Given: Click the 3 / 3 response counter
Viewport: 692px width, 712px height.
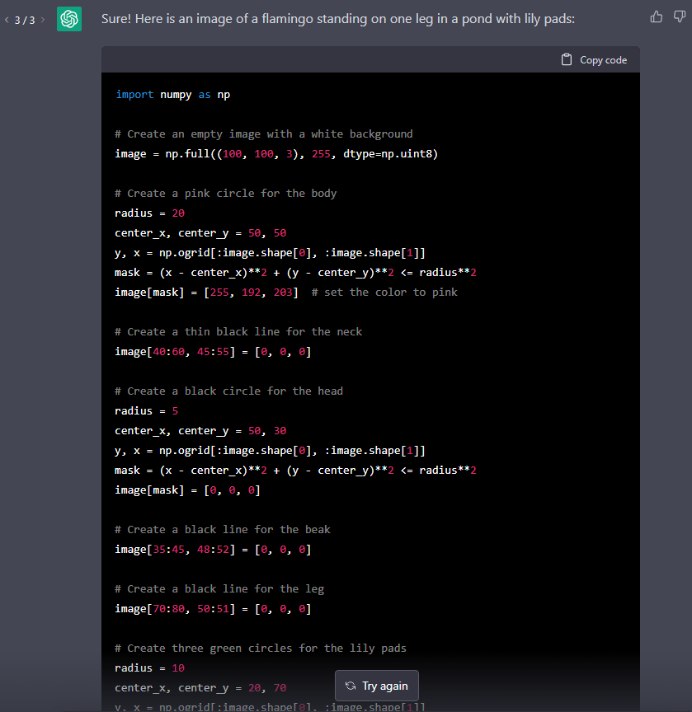Looking at the screenshot, I should [25, 20].
